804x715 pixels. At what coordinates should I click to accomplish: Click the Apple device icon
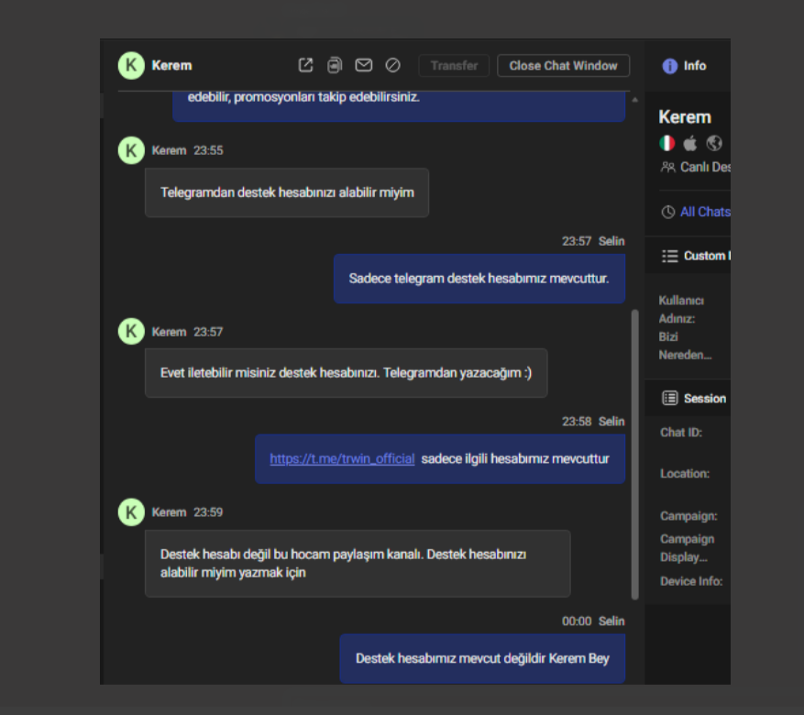tap(690, 143)
